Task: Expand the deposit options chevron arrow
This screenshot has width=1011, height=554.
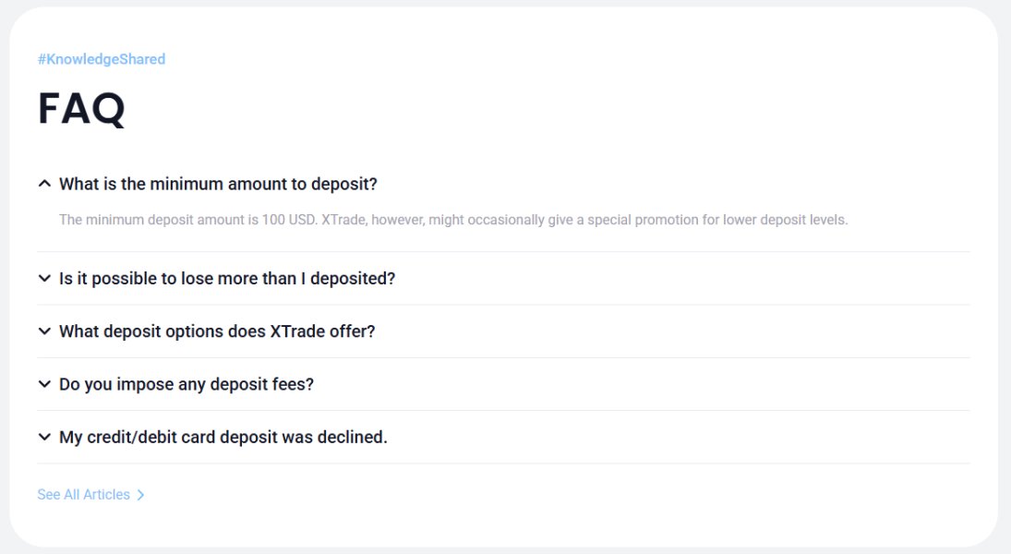Action: 44,331
